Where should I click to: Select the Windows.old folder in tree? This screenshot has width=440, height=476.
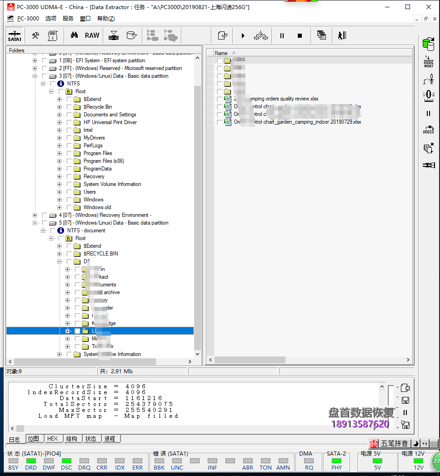point(97,207)
